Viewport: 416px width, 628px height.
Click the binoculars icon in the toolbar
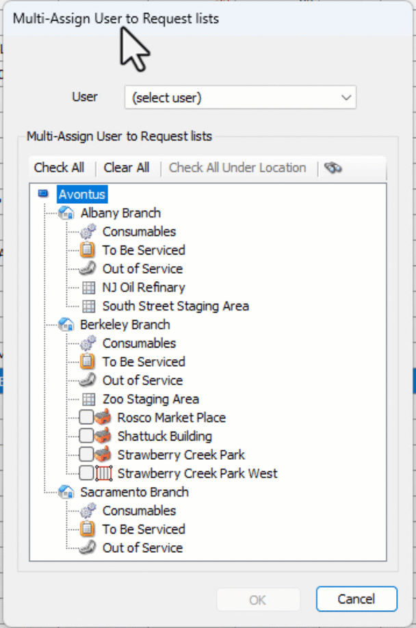coord(333,168)
